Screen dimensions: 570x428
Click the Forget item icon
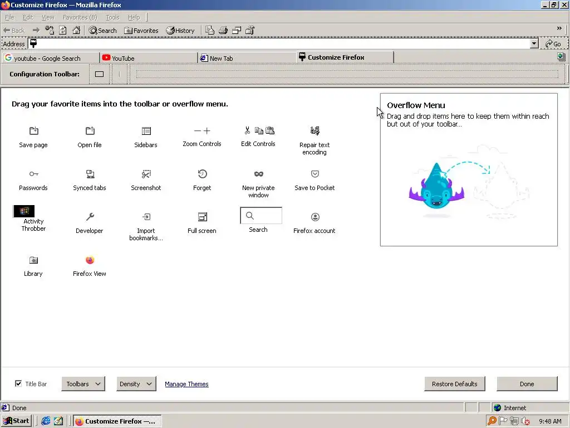(203, 174)
